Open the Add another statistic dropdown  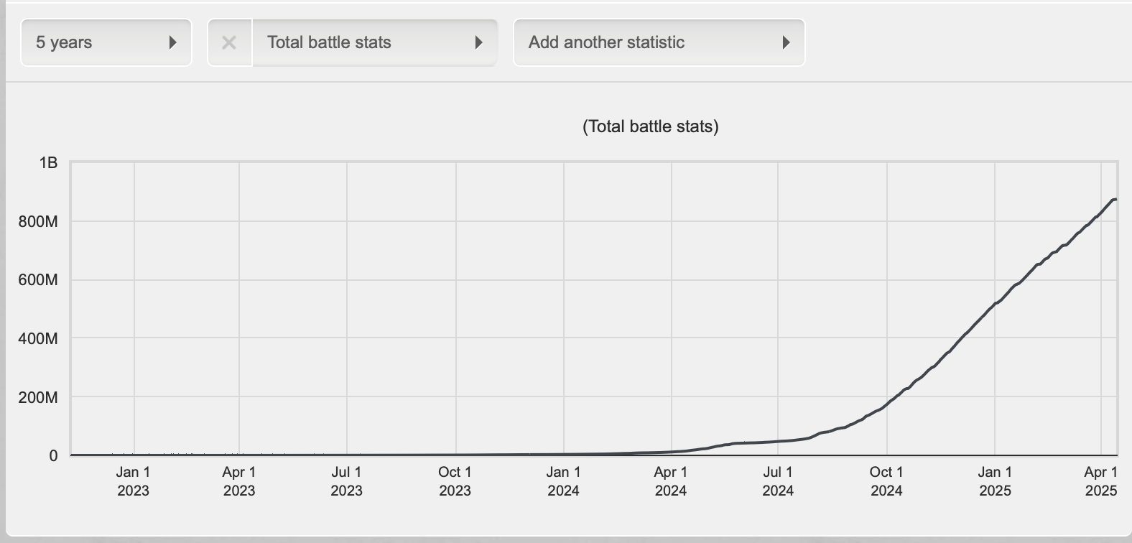click(659, 43)
